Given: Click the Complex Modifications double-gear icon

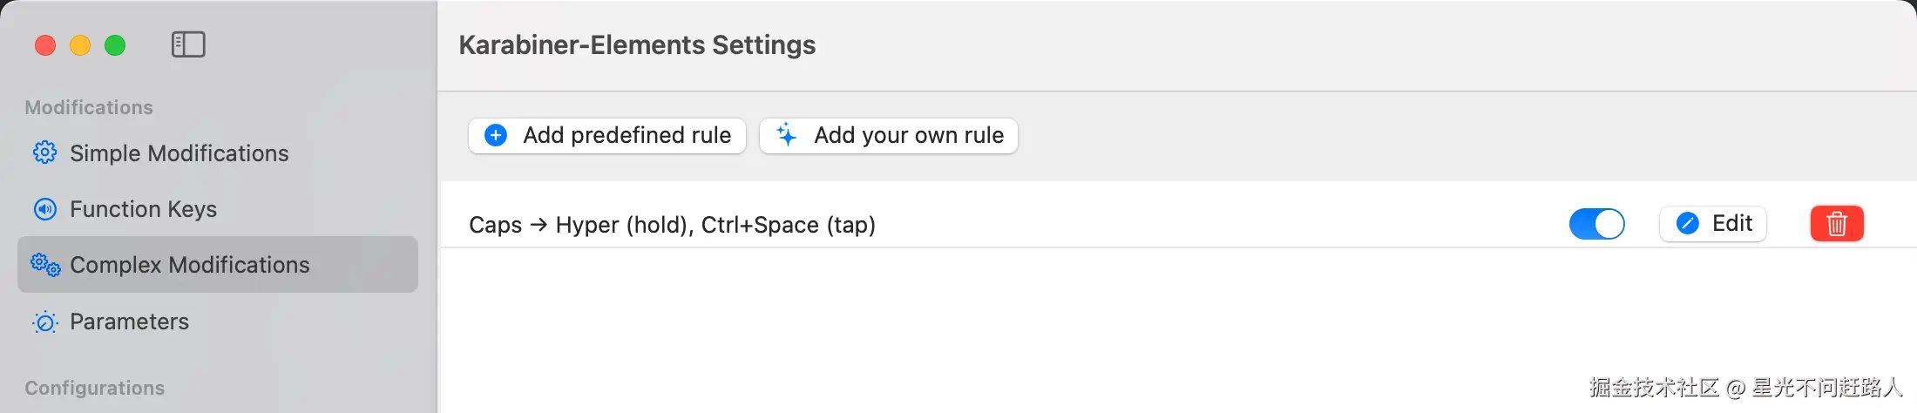Looking at the screenshot, I should pyautogui.click(x=45, y=265).
